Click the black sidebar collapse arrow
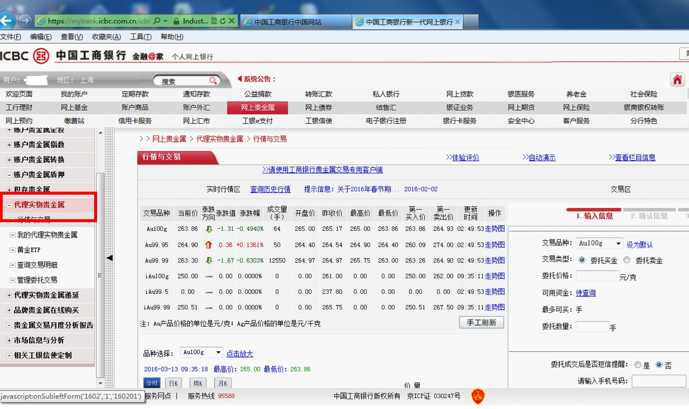689x409 pixels. point(110,258)
